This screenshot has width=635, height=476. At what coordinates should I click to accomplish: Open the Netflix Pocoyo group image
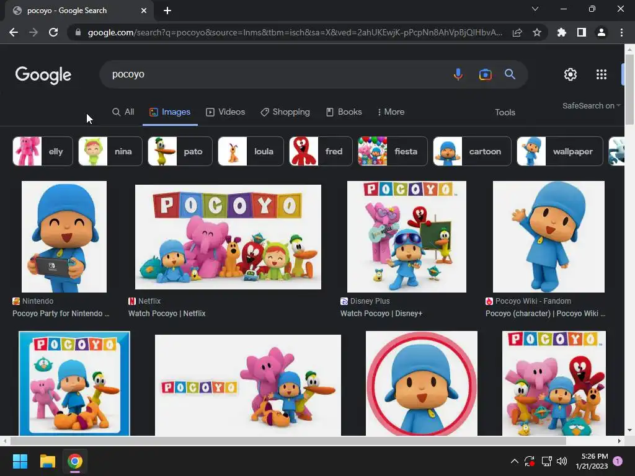click(x=228, y=237)
